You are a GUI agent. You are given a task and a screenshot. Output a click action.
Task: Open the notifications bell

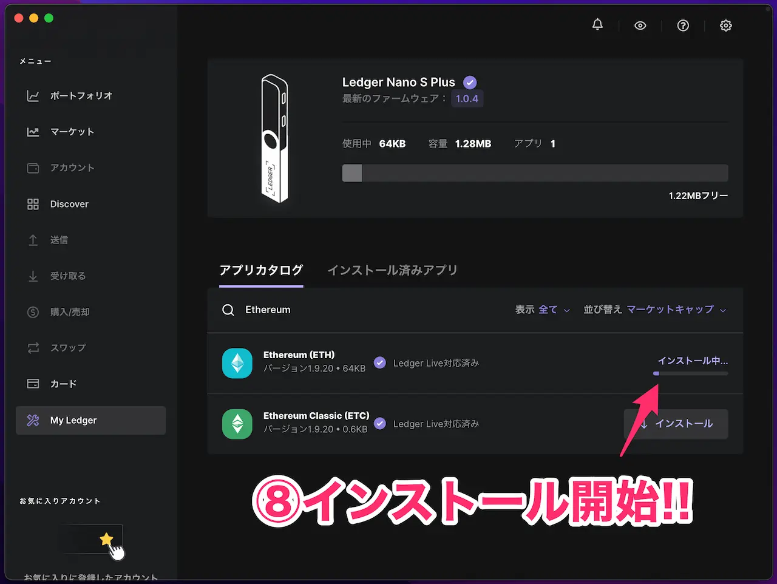click(x=597, y=24)
